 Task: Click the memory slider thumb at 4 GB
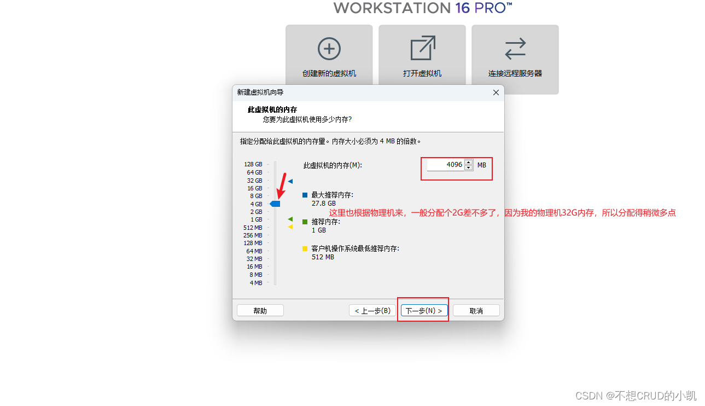(276, 204)
